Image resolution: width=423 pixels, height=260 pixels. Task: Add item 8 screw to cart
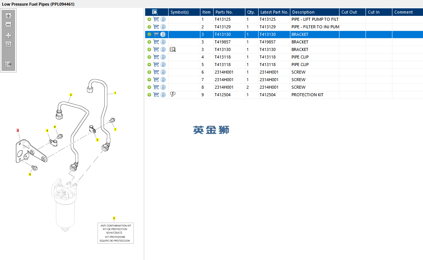(x=156, y=87)
